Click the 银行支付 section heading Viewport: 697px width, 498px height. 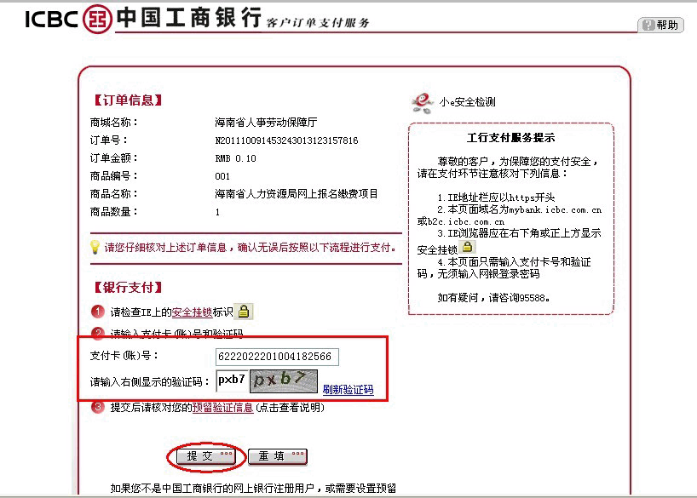pos(126,288)
